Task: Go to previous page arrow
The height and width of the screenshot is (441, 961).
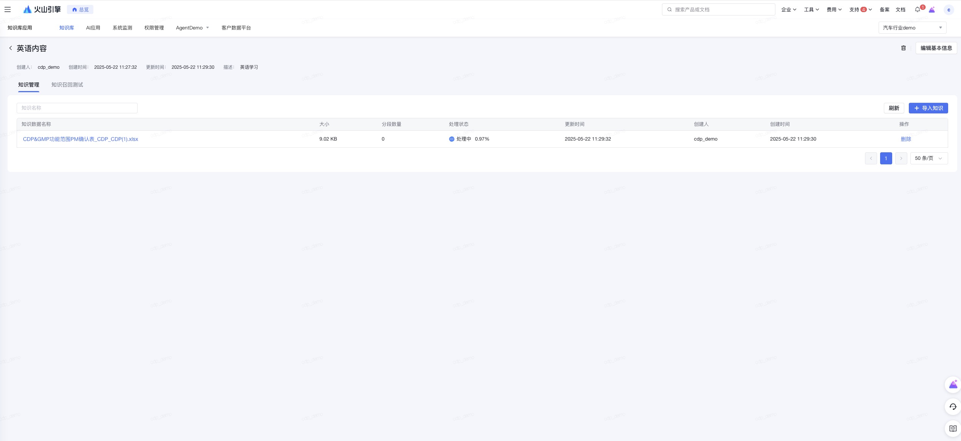Action: pyautogui.click(x=871, y=158)
